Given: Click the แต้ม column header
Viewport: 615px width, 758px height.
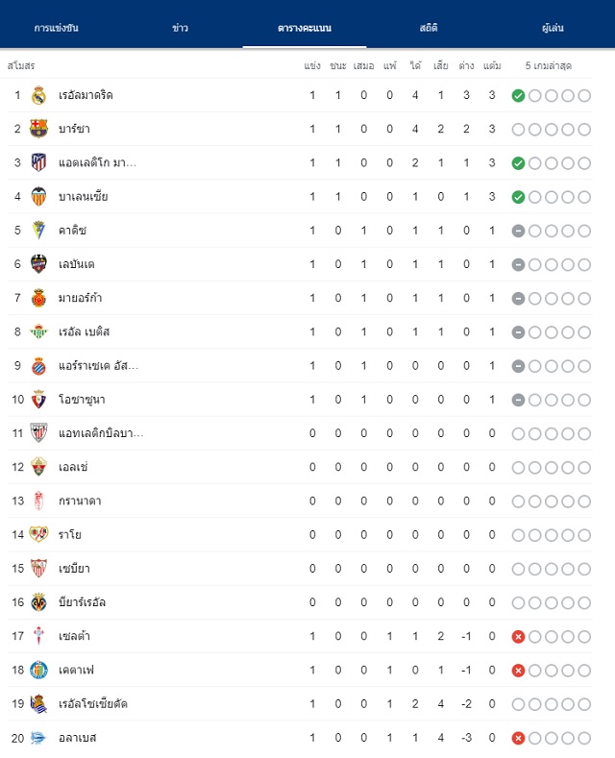Looking at the screenshot, I should tap(492, 65).
